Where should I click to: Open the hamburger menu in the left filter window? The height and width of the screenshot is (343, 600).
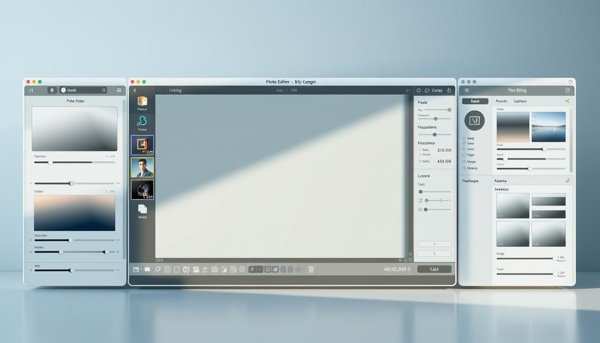tap(119, 90)
